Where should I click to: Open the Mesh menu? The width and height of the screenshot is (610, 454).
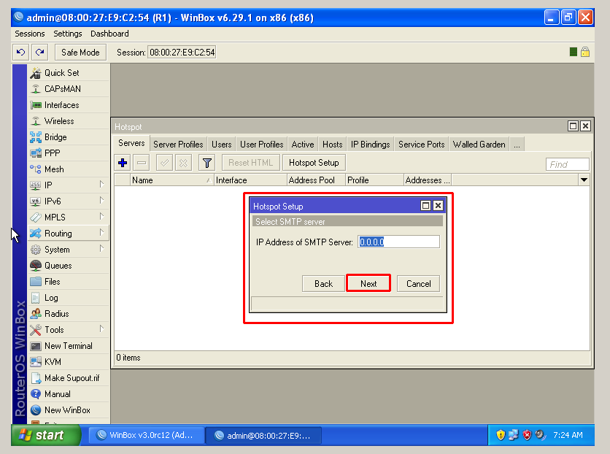point(69,169)
